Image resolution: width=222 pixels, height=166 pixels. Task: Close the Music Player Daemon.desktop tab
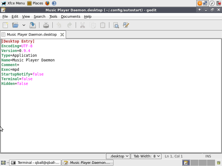[x=62, y=35]
